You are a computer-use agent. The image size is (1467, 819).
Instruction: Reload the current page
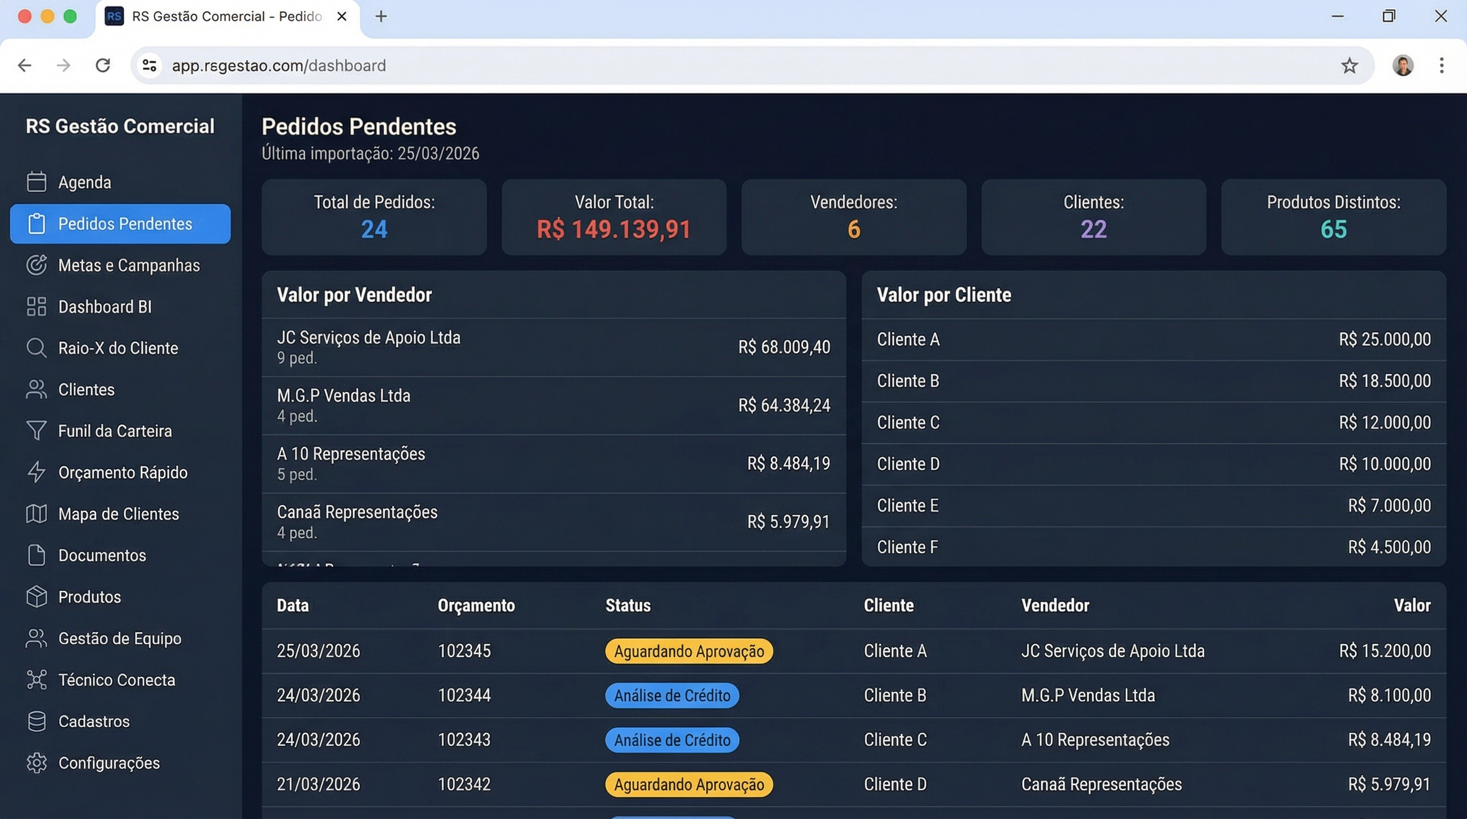tap(102, 66)
